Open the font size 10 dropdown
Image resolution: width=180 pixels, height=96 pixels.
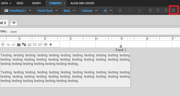[x=108, y=11]
